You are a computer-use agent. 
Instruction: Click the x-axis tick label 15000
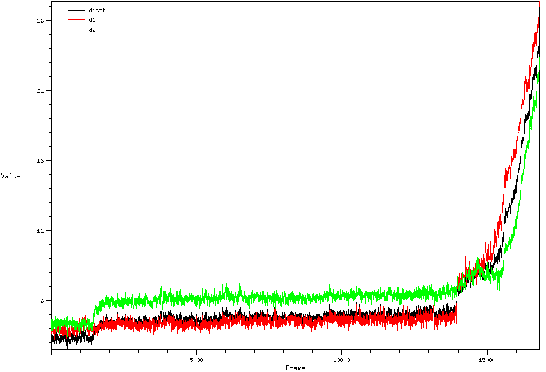tap(487, 360)
